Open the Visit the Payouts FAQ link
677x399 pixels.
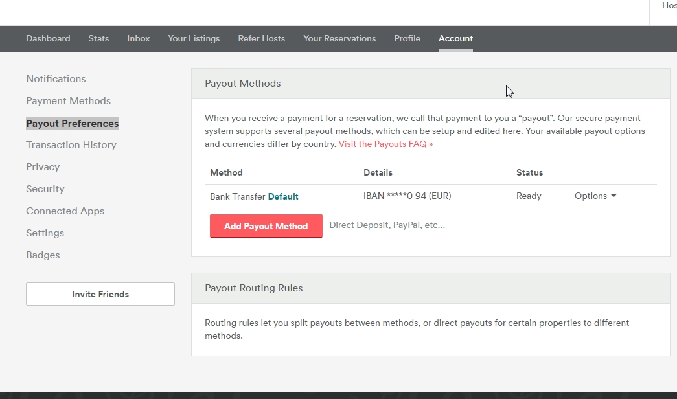pyautogui.click(x=385, y=144)
